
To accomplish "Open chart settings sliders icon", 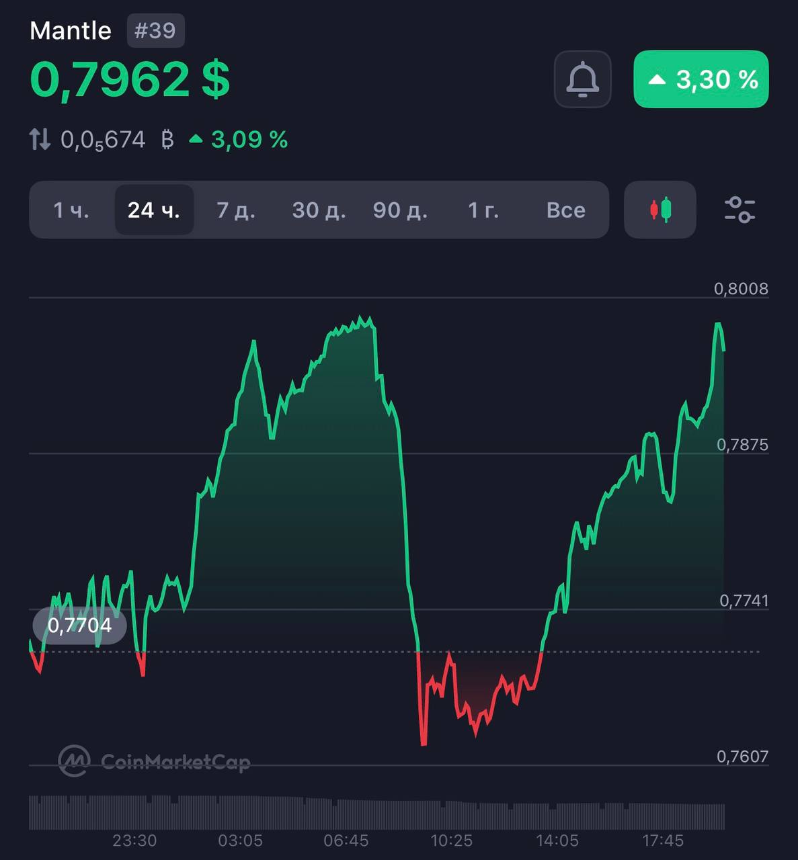I will coord(740,210).
